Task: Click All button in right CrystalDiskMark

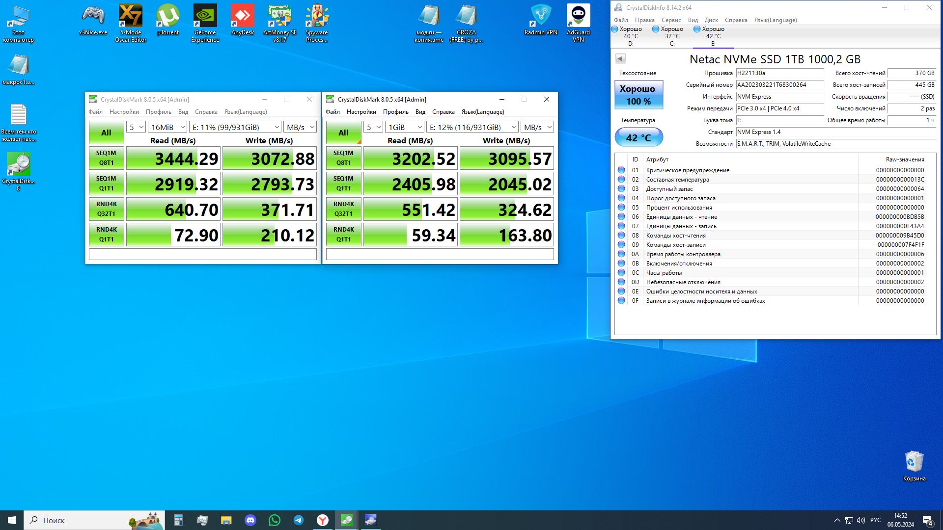Action: [343, 132]
